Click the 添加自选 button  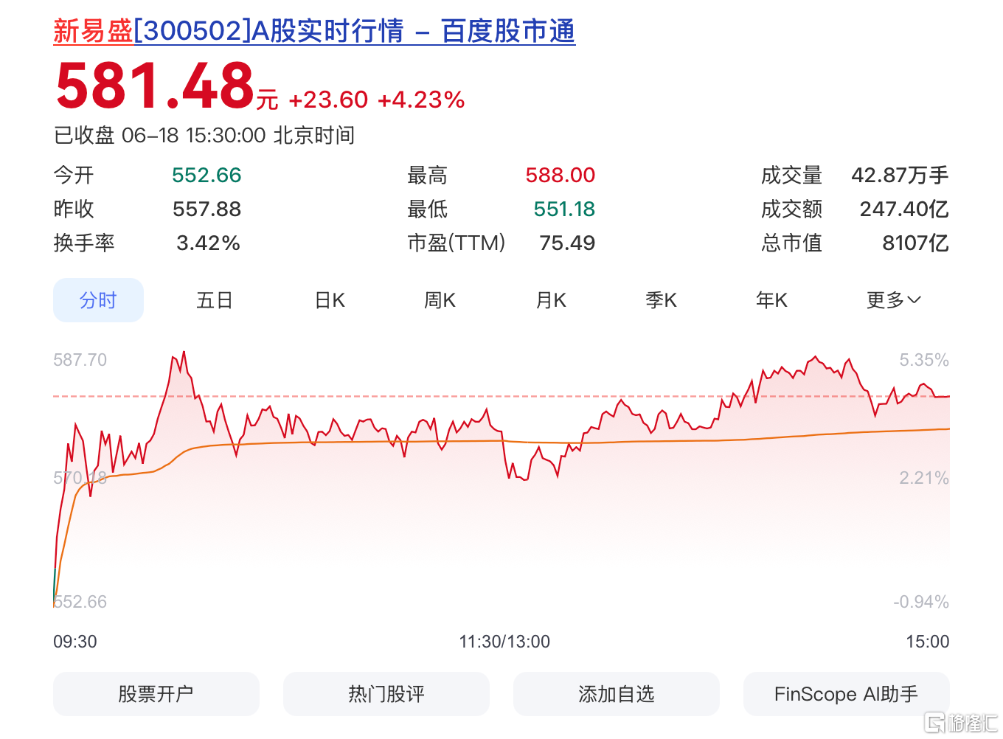coord(617,694)
